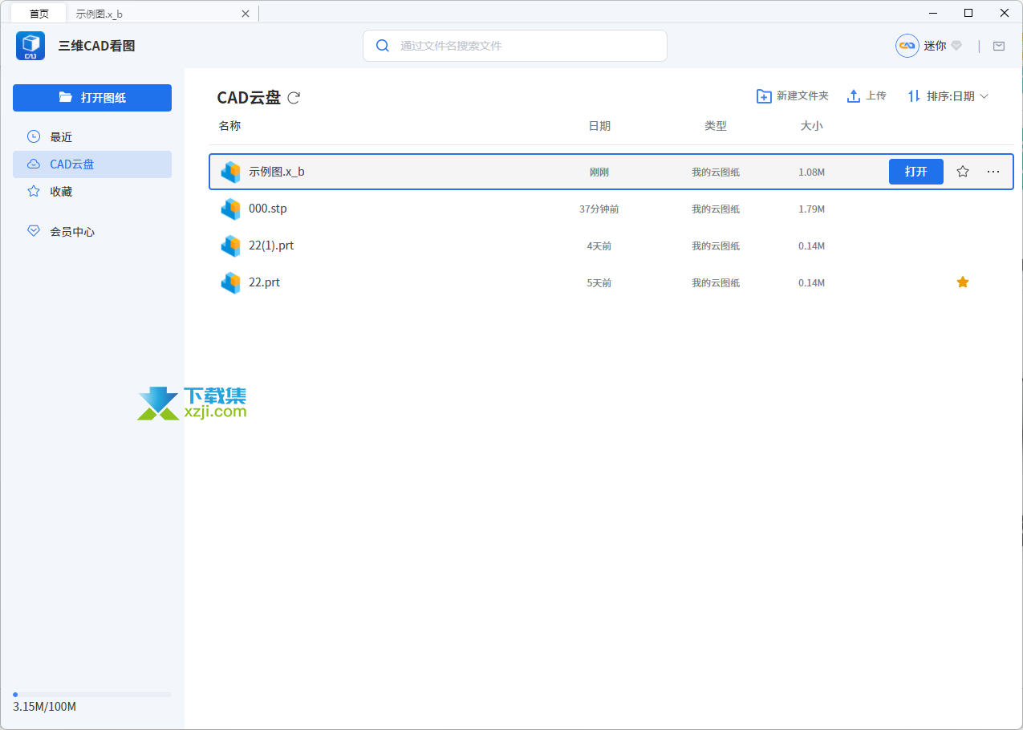The width and height of the screenshot is (1023, 730).
Task: Click the storage usage bar
Action: pyautogui.click(x=92, y=695)
